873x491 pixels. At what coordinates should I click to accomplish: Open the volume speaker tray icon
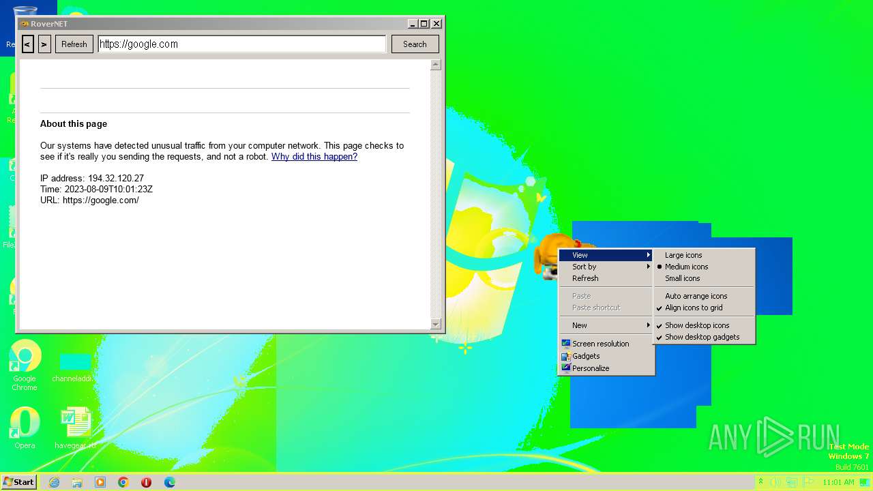pyautogui.click(x=775, y=482)
